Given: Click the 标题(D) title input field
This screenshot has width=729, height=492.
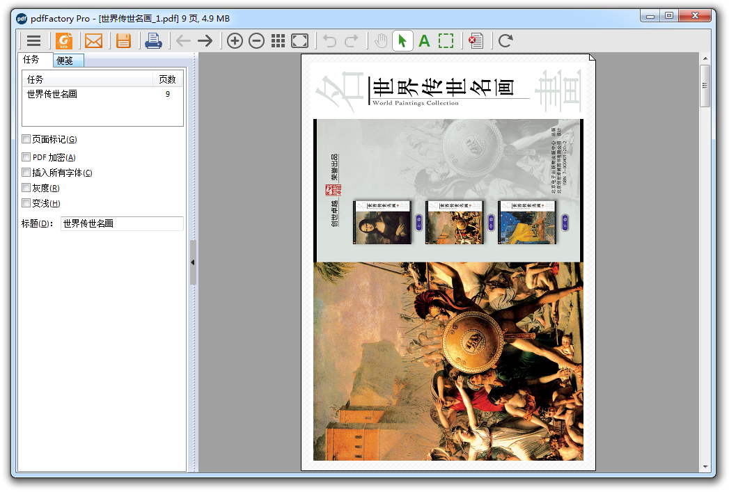Looking at the screenshot, I should pos(123,223).
